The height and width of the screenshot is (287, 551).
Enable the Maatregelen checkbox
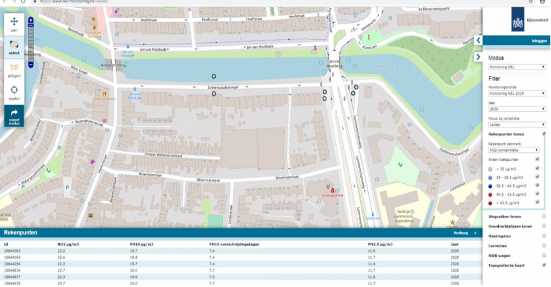(x=544, y=236)
